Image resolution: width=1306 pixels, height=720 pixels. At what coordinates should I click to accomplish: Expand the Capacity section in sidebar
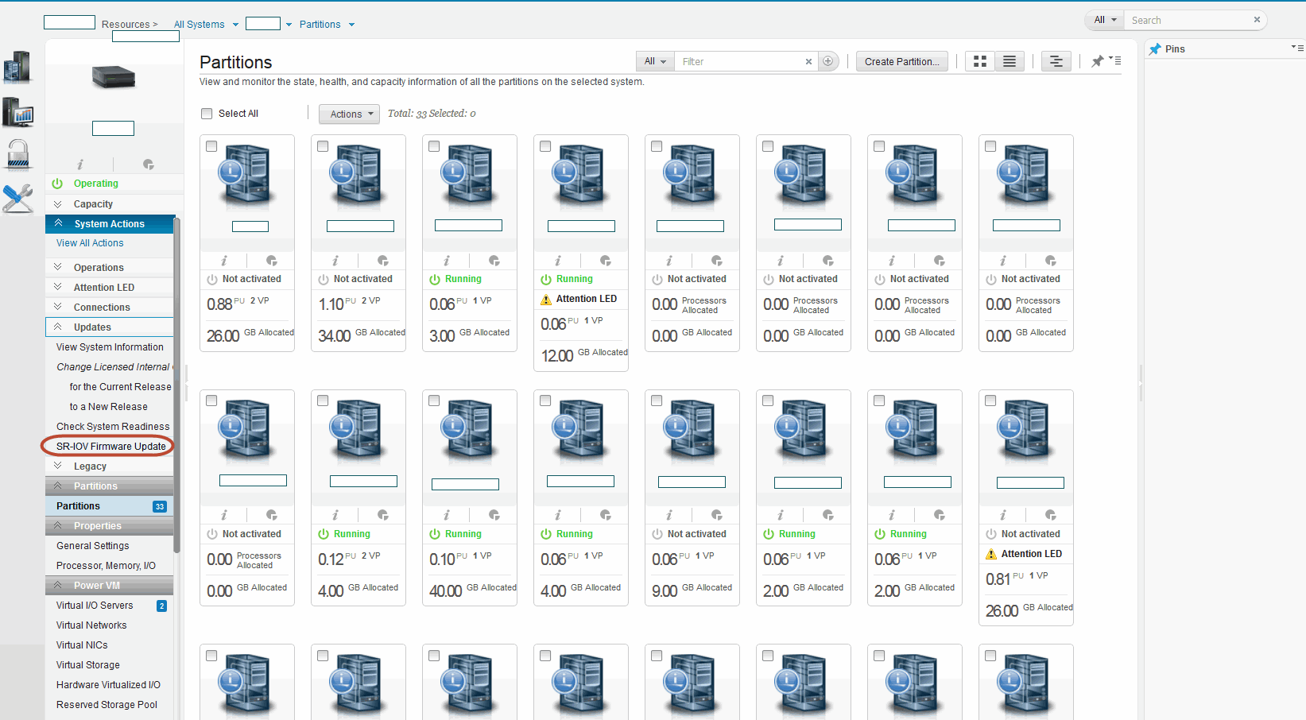[x=93, y=204]
